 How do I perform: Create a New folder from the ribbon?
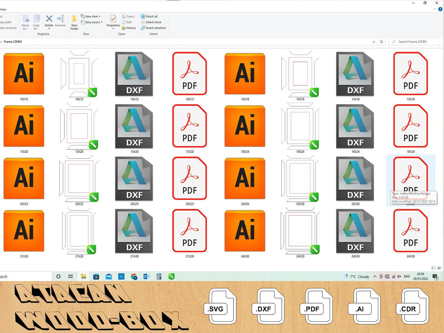point(74,22)
